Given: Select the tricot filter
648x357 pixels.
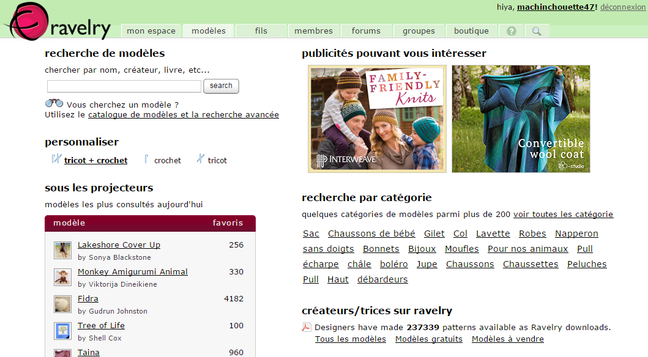Looking at the screenshot, I should 217,161.
